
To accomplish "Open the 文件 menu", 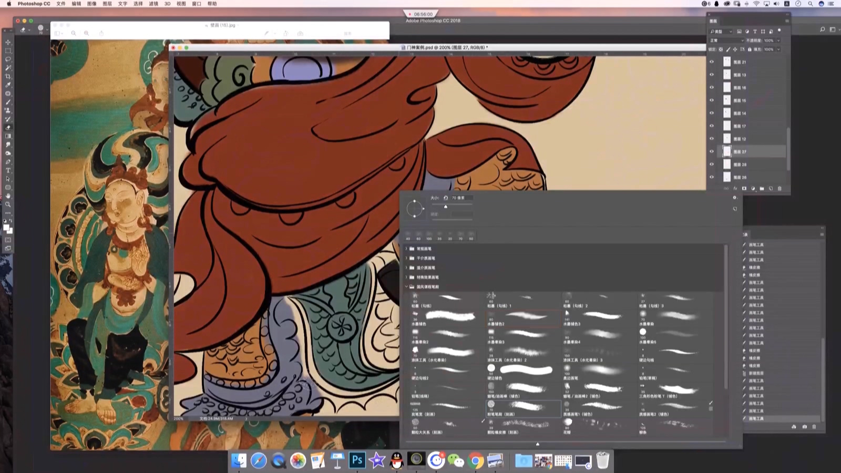I will coord(61,4).
